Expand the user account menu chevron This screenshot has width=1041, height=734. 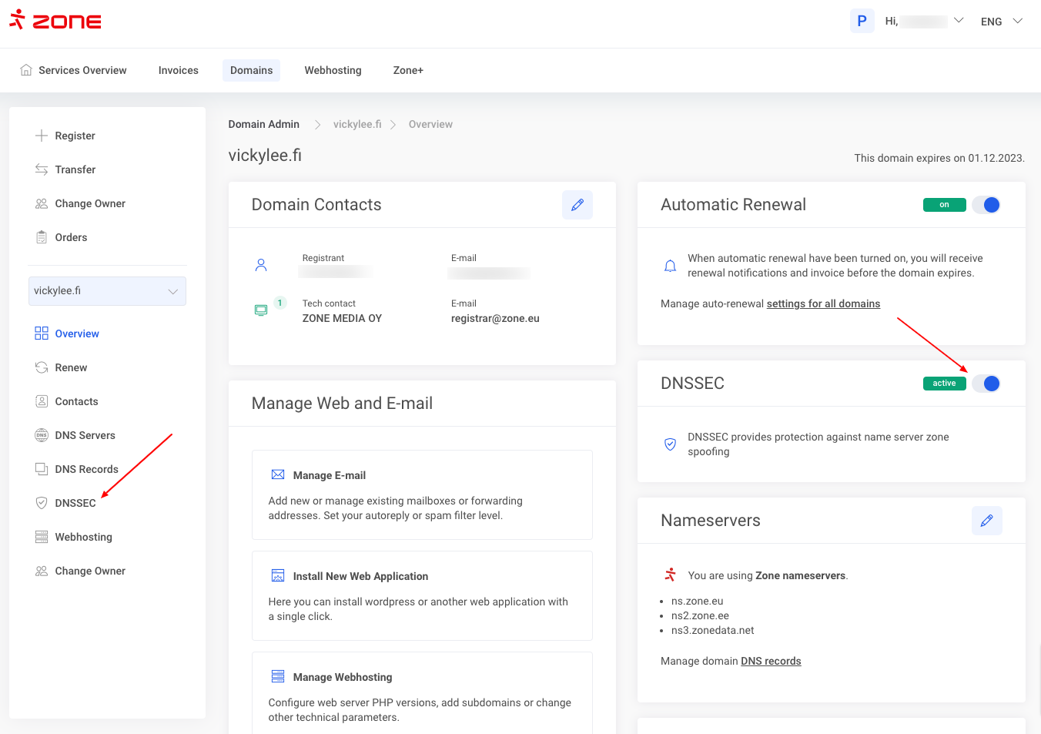(959, 21)
